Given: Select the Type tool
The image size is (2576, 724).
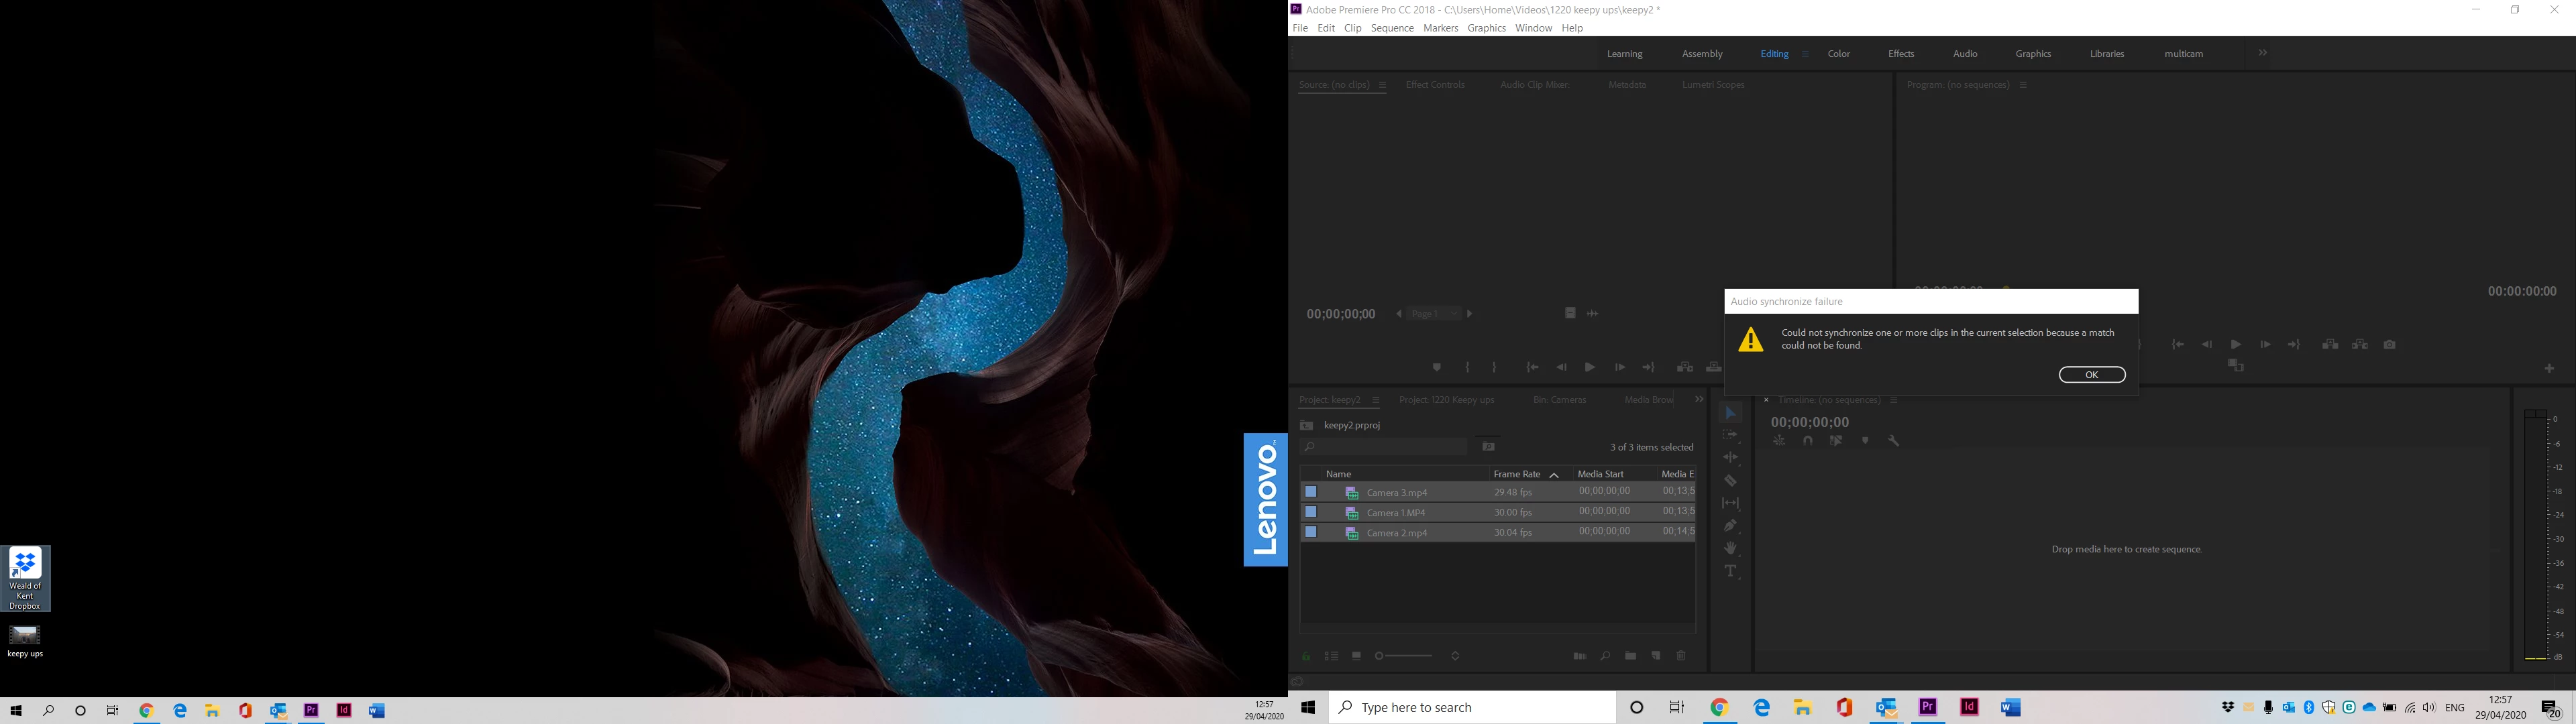Looking at the screenshot, I should pyautogui.click(x=1731, y=572).
